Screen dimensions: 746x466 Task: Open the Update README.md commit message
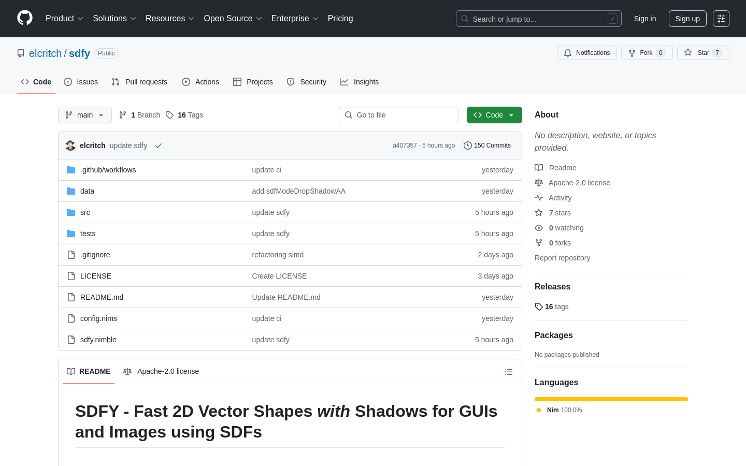pos(286,297)
